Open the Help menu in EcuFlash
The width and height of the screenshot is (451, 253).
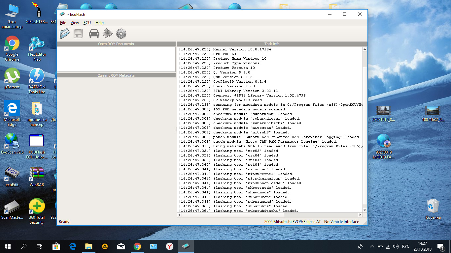(99, 23)
